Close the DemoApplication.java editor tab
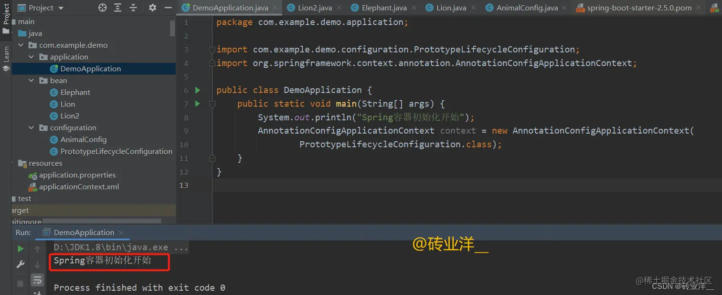 (x=276, y=8)
